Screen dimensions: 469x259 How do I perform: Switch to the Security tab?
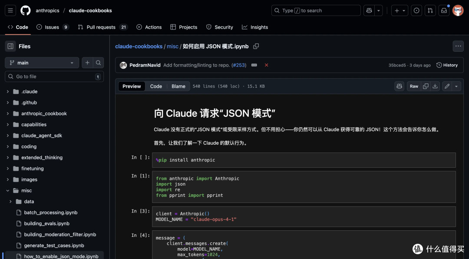point(220,27)
